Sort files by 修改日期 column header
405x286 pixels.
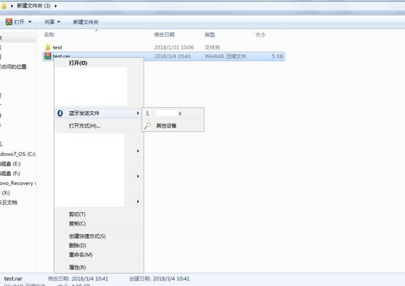coord(164,35)
